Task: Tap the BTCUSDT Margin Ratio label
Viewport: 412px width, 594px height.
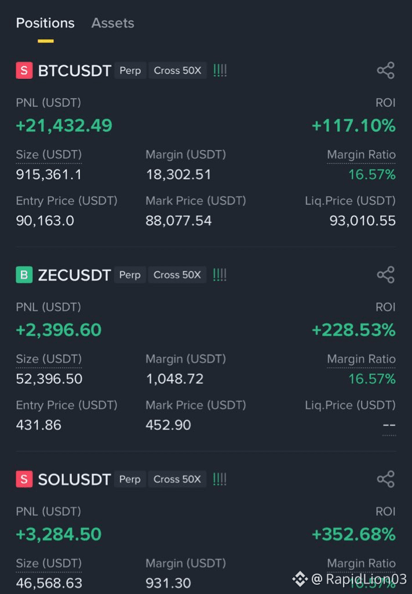Action: tap(362, 154)
